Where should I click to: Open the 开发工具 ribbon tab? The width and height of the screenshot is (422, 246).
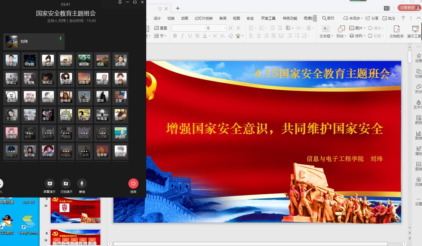click(268, 18)
